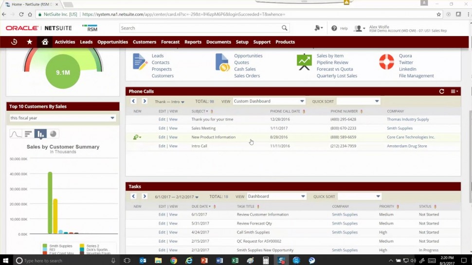Switch chart to horizontal bar view

pyautogui.click(x=28, y=134)
